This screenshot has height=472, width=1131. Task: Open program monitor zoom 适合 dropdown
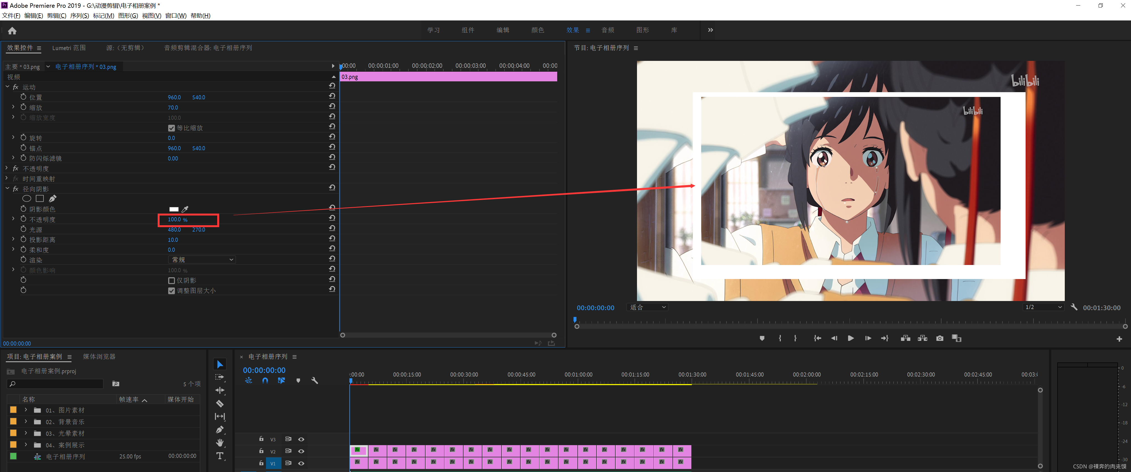tap(648, 307)
